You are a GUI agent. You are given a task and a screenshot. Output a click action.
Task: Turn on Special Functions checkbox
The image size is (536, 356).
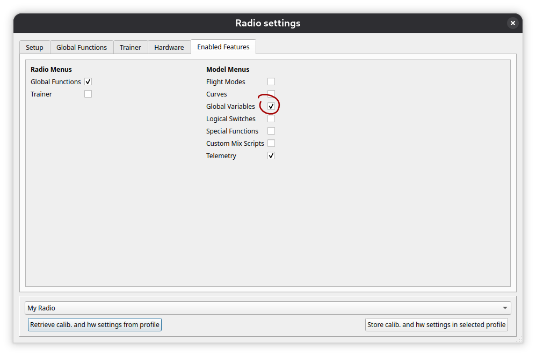click(271, 131)
